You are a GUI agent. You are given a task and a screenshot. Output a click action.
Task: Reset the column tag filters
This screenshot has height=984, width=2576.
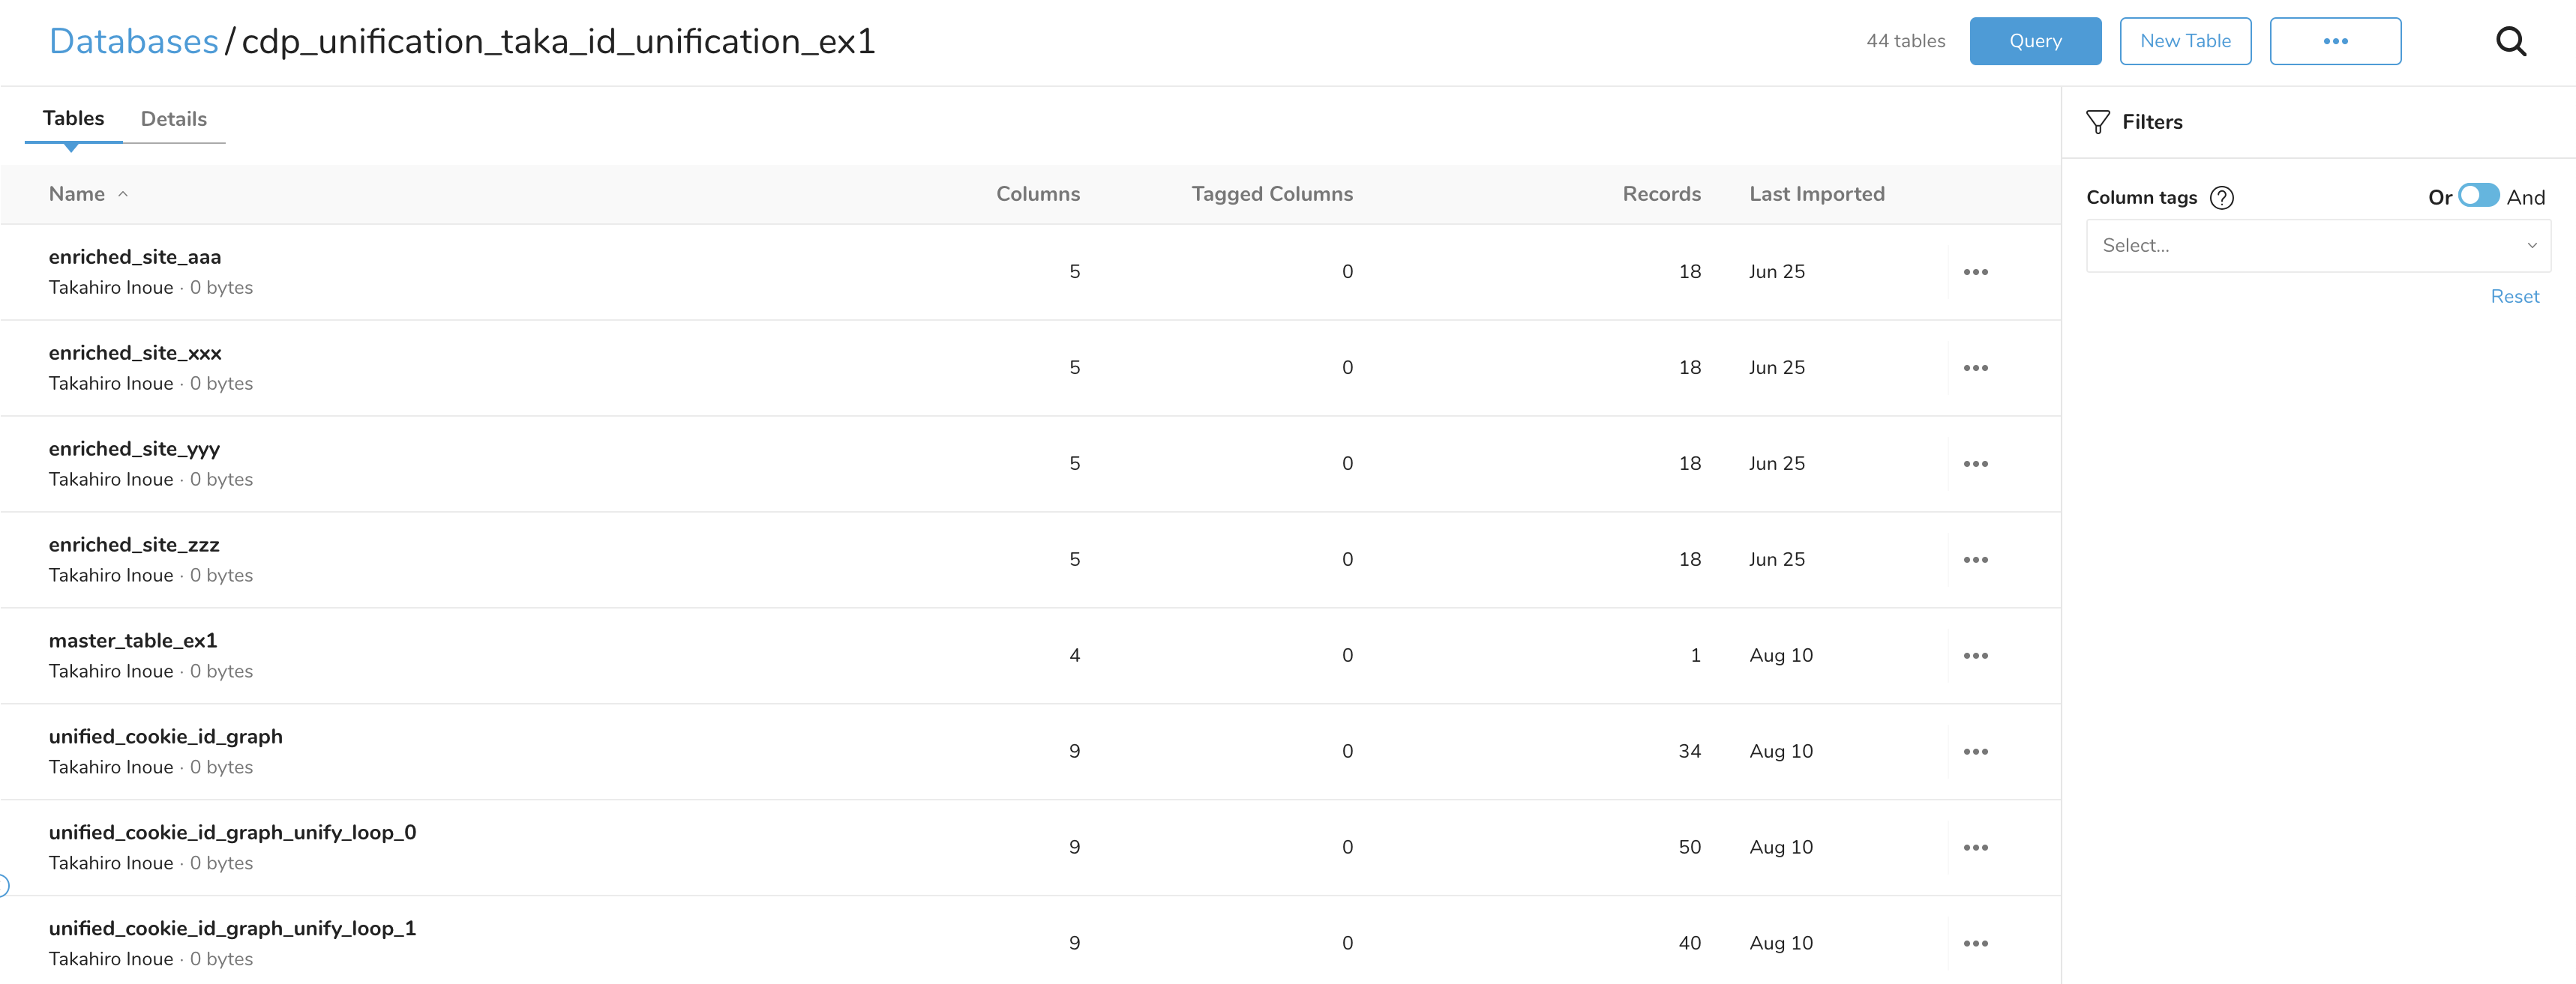pyautogui.click(x=2515, y=296)
